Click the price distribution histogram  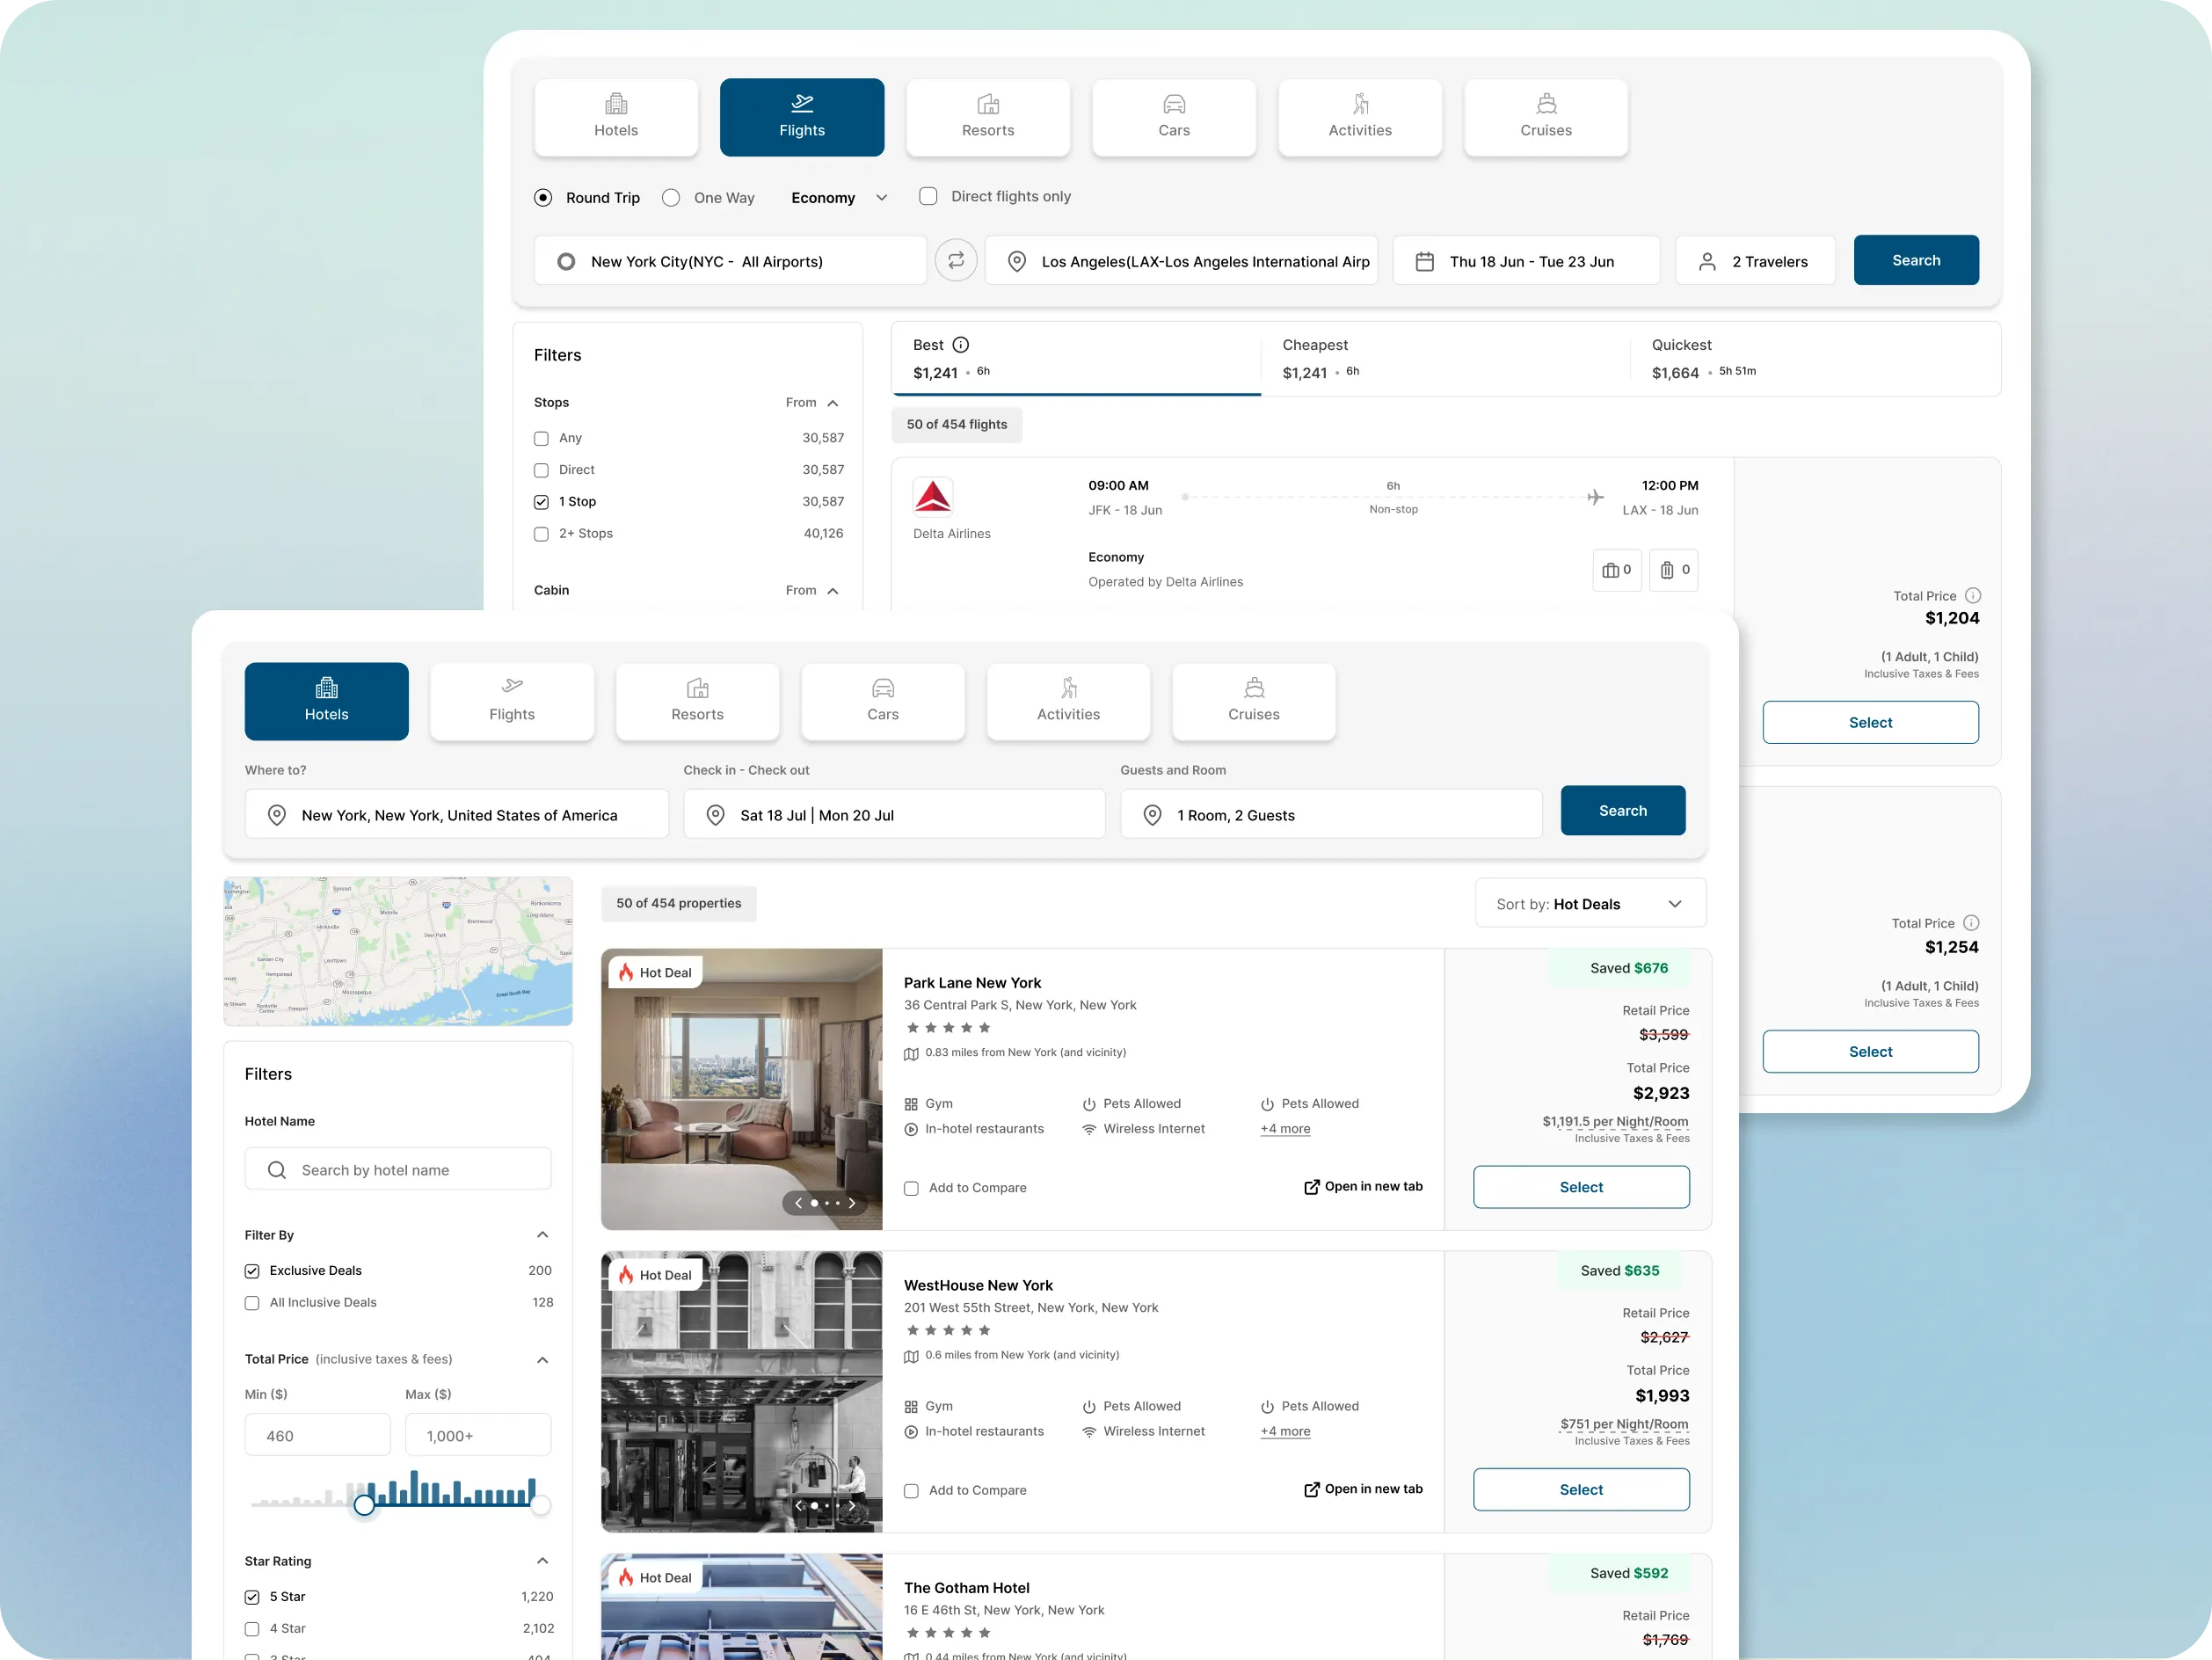point(396,1488)
